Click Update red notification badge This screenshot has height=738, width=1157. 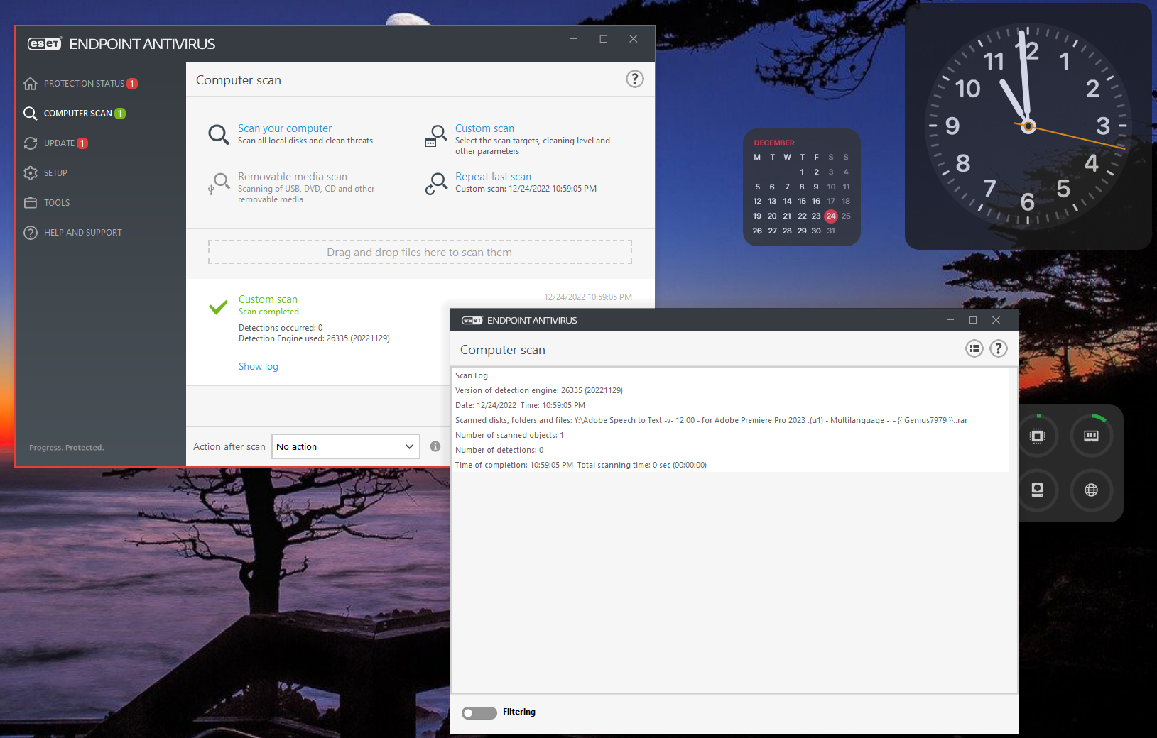pyautogui.click(x=82, y=143)
